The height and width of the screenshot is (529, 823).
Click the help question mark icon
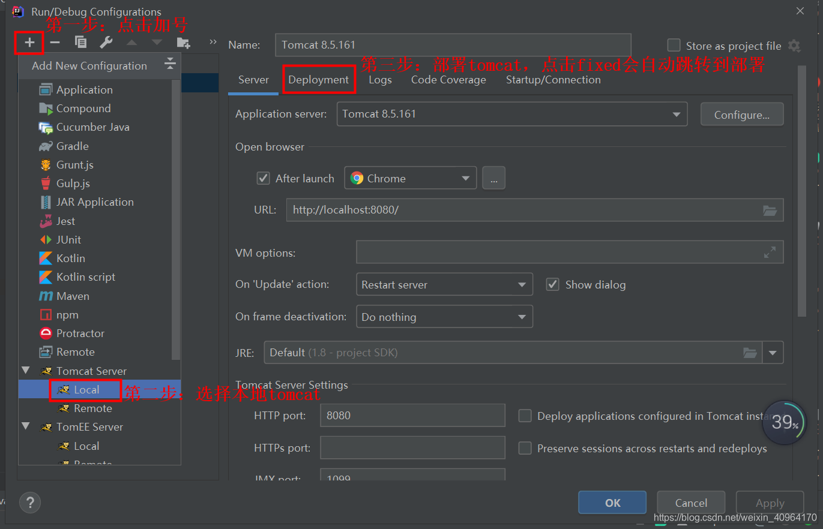coord(30,503)
